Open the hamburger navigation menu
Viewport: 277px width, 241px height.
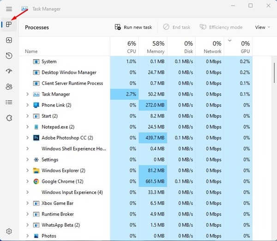coord(9,9)
